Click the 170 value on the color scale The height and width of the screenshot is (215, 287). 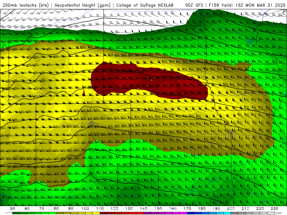(187, 209)
